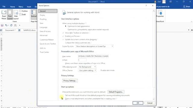The height and width of the screenshot is (108, 193).
Task: Toggle the Outline view checkbox
Action: point(21,11)
